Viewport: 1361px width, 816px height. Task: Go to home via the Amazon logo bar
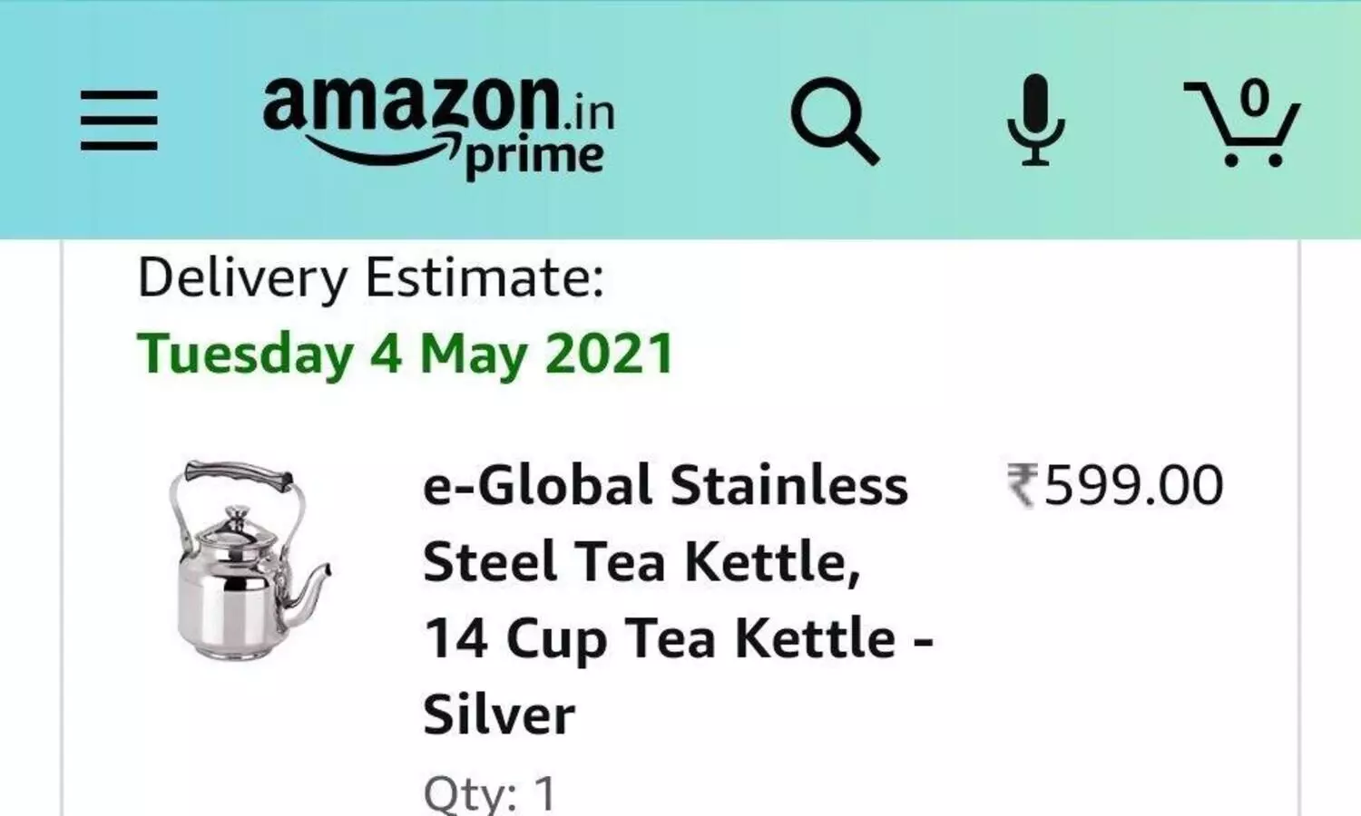436,118
